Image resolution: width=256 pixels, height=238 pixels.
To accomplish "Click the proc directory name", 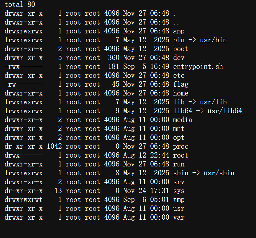I will [x=180, y=146].
